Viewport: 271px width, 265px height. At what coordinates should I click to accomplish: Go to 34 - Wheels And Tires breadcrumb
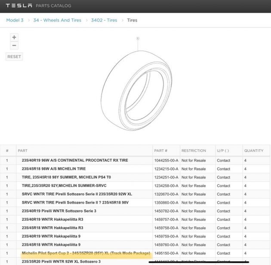click(x=57, y=20)
